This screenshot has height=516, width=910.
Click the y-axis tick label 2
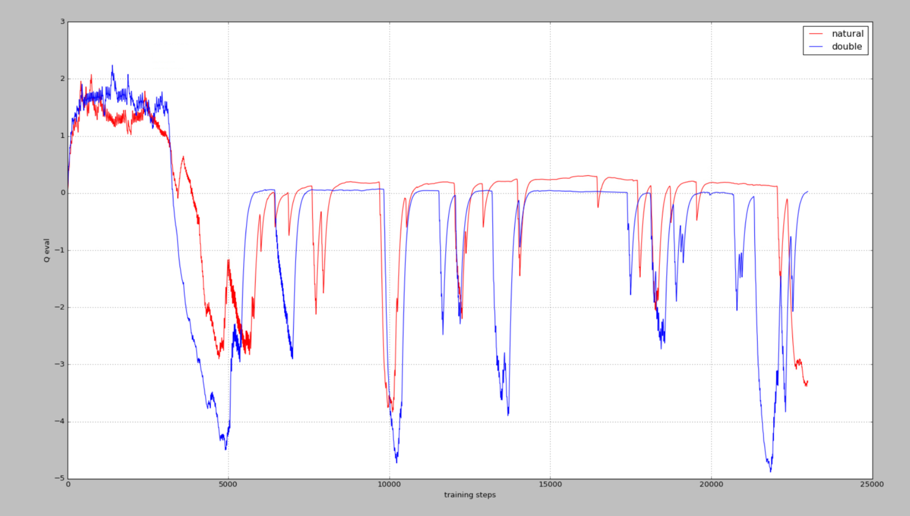coord(62,79)
